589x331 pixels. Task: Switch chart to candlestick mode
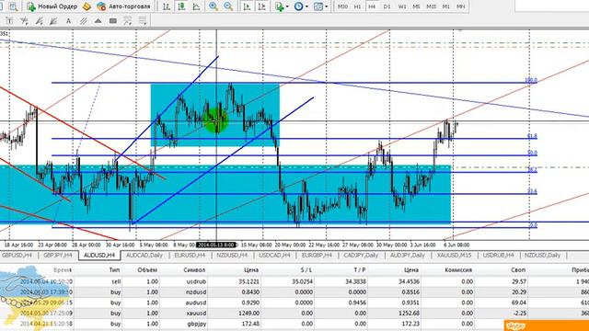pyautogui.click(x=181, y=6)
